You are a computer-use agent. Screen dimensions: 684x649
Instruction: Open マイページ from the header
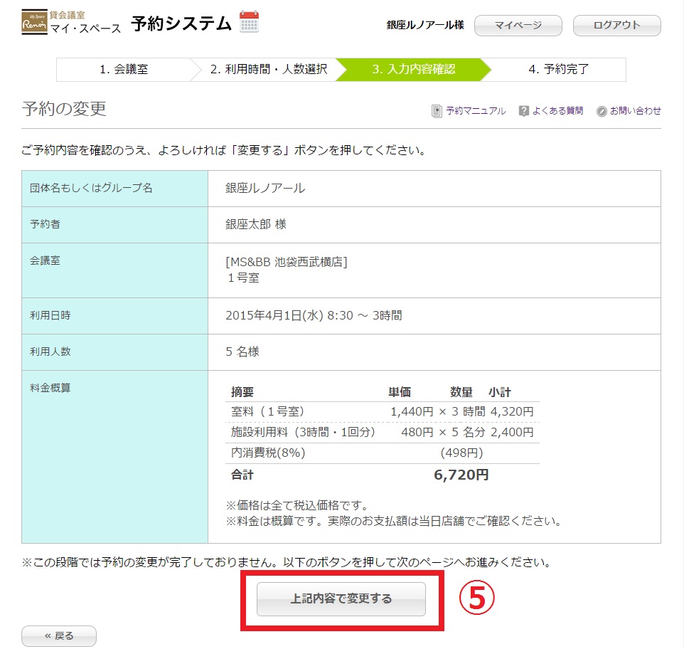[x=518, y=26]
